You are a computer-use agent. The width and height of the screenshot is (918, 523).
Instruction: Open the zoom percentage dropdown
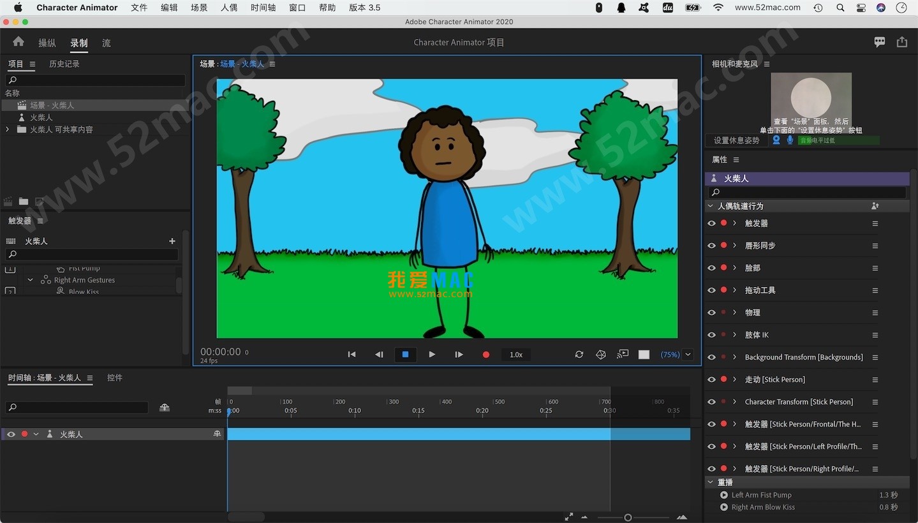click(688, 355)
